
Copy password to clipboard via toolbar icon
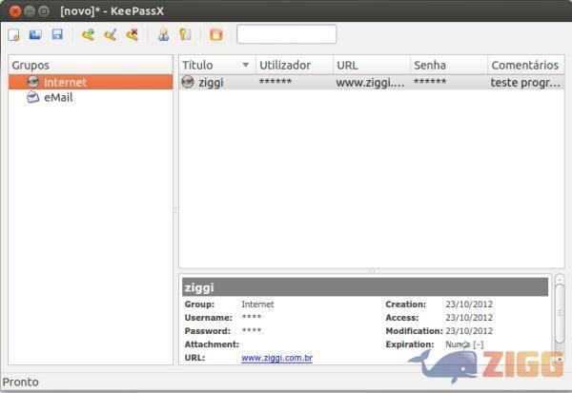pyautogui.click(x=185, y=35)
